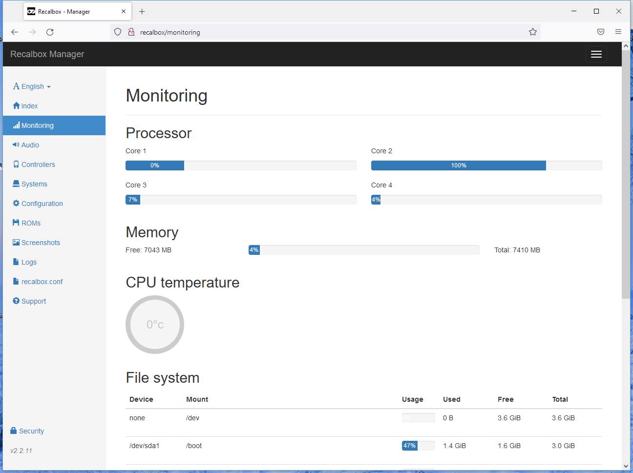The height and width of the screenshot is (473, 633).
Task: Click the Systems drive icon
Action: (16, 184)
